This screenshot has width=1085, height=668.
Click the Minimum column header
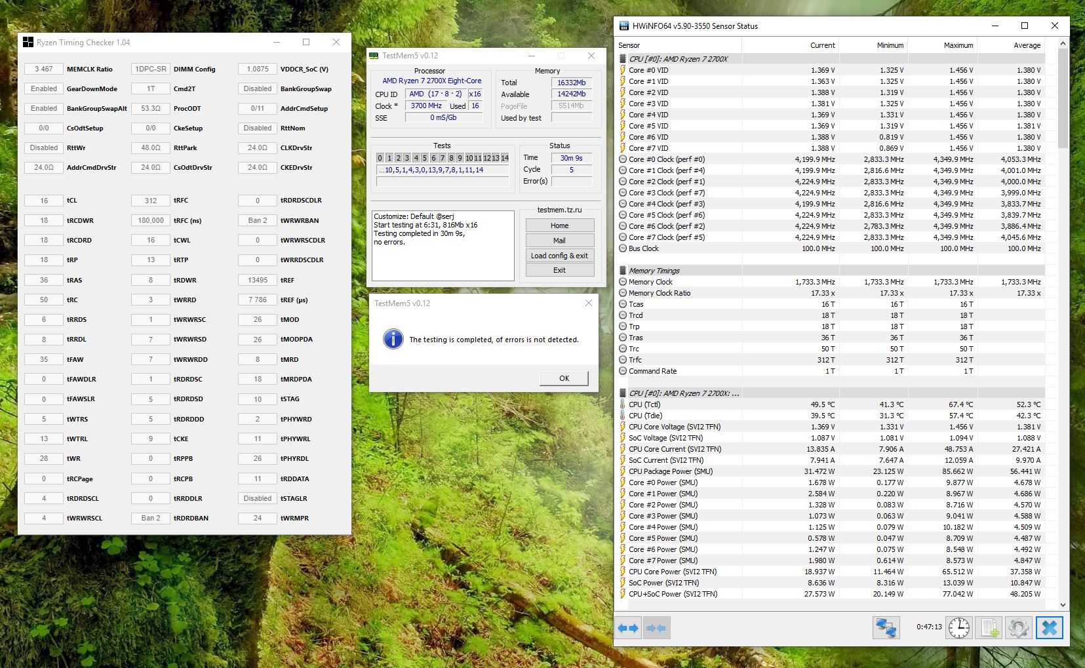pyautogui.click(x=873, y=45)
